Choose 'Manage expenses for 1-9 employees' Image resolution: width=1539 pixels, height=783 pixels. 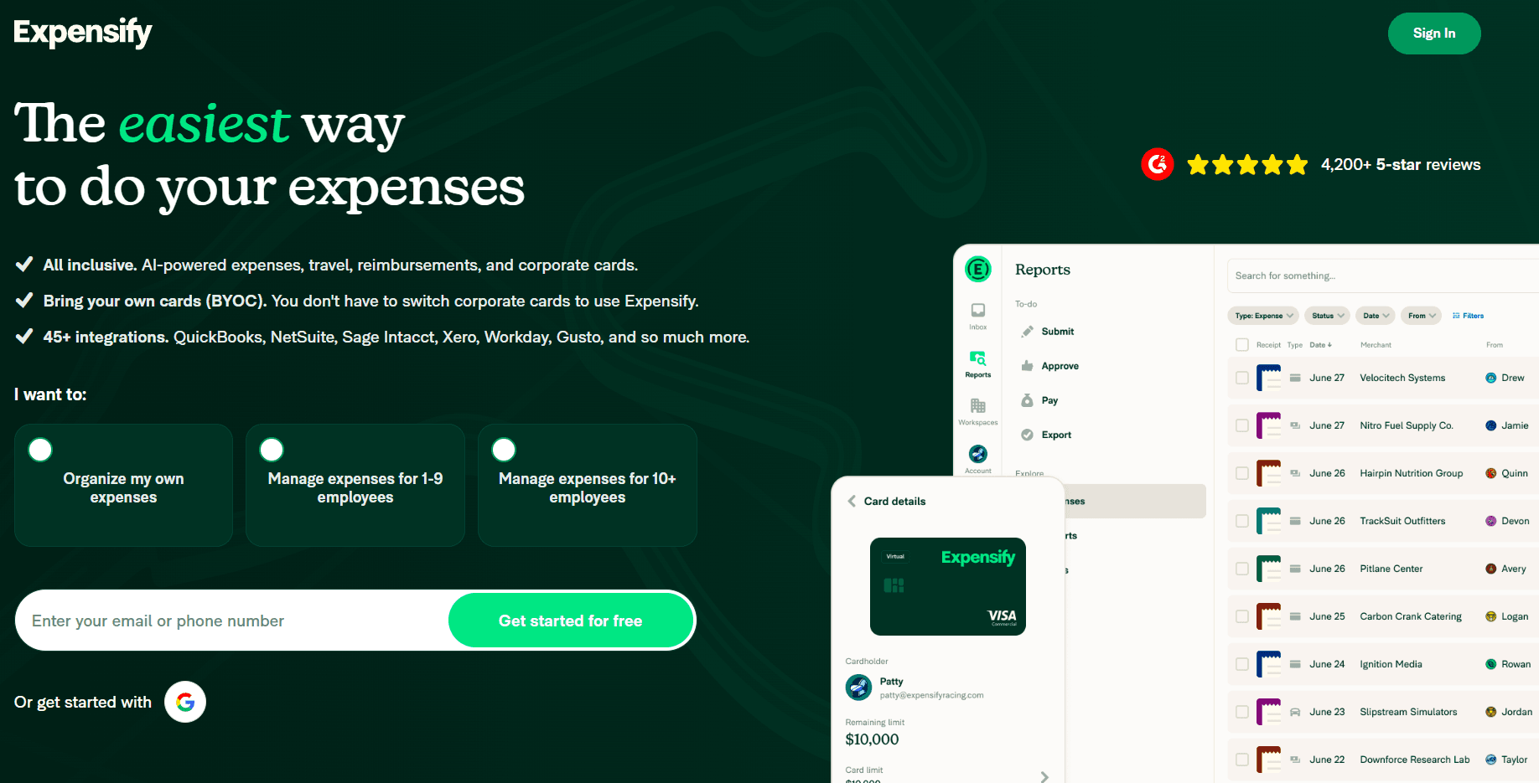355,486
